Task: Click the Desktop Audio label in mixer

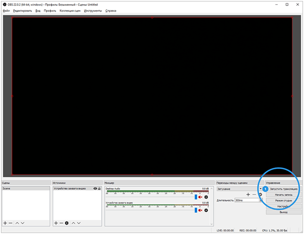Action: click(x=113, y=189)
